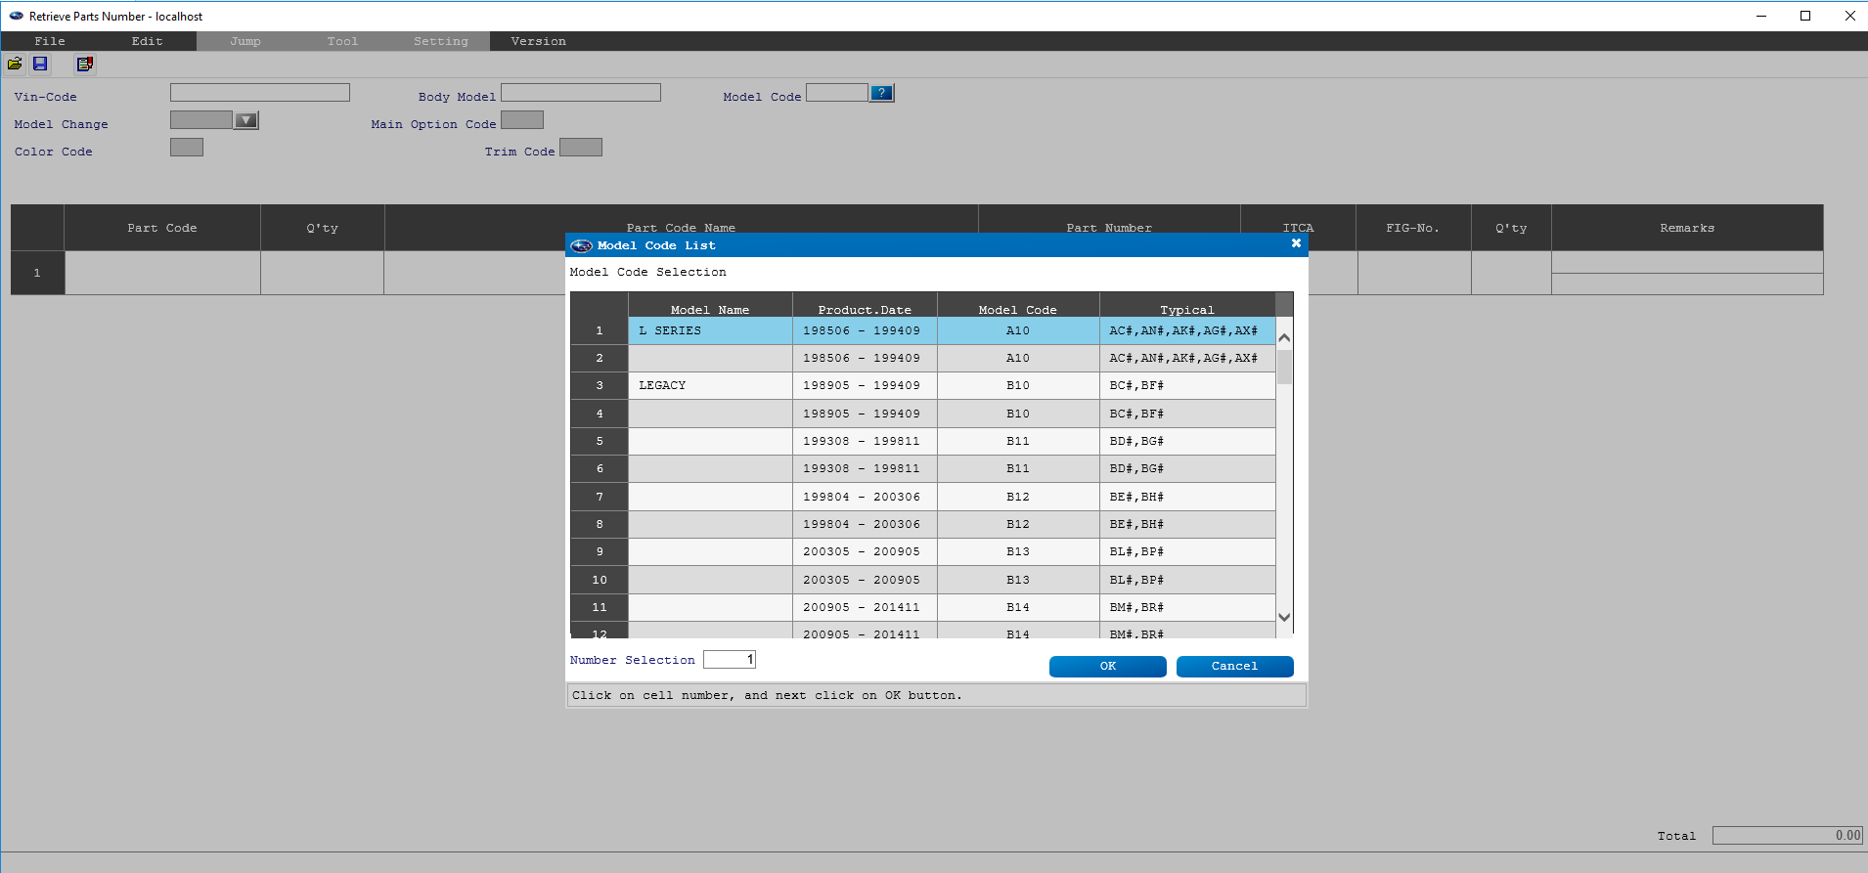Click the Model Code column header in dialog

point(1018,305)
